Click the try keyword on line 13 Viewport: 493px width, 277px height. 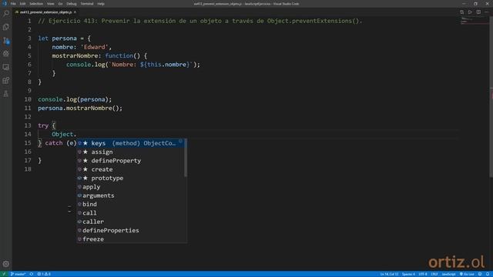pyautogui.click(x=43, y=125)
